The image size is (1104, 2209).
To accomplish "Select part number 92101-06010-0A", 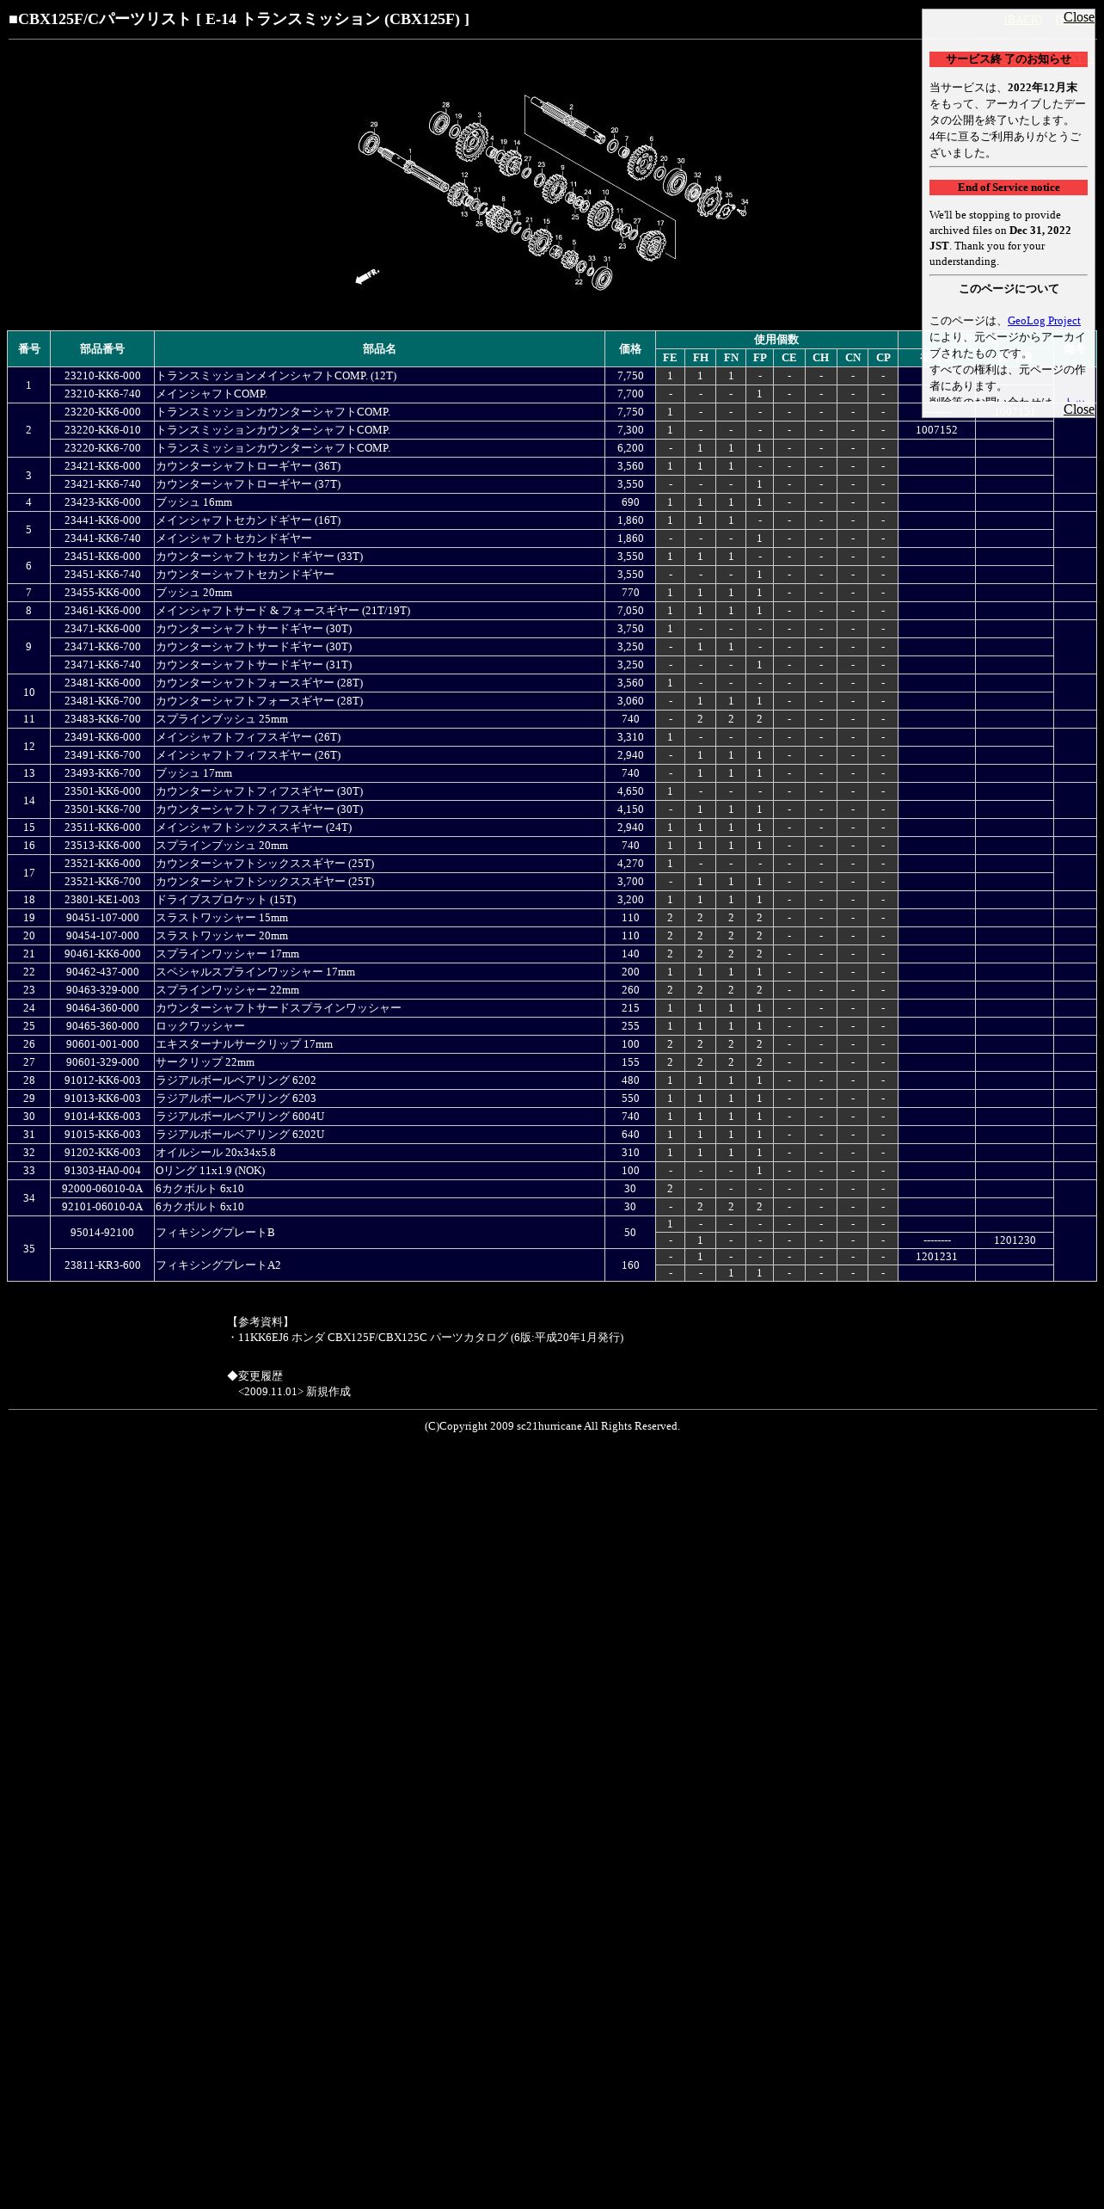I will click(102, 1207).
